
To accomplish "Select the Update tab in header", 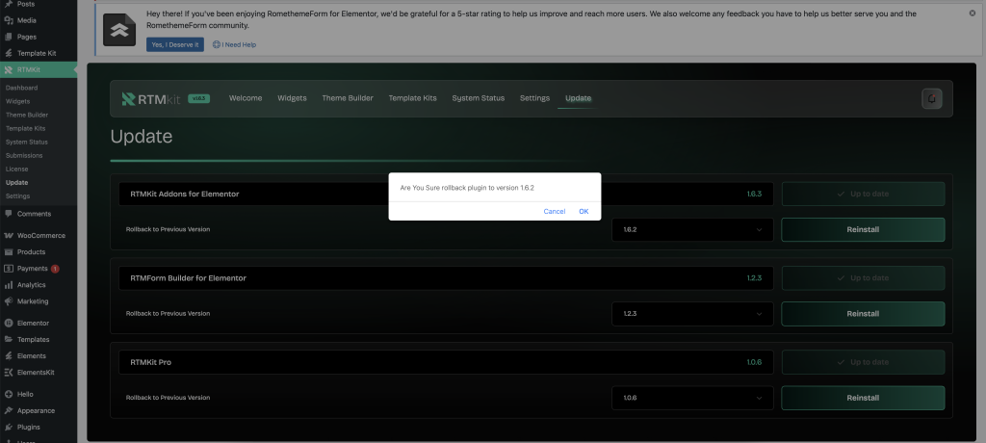I will coord(578,98).
